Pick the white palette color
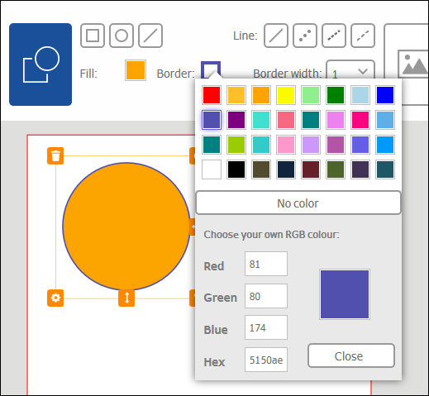Image resolution: width=429 pixels, height=396 pixels. click(212, 169)
